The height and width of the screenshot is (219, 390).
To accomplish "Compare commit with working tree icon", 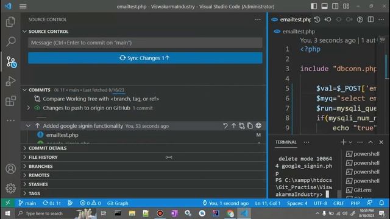I will 242,126.
